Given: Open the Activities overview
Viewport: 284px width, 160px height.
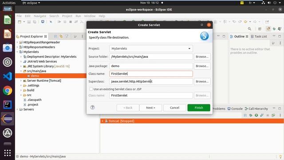Looking at the screenshot, I should pos(9,3).
